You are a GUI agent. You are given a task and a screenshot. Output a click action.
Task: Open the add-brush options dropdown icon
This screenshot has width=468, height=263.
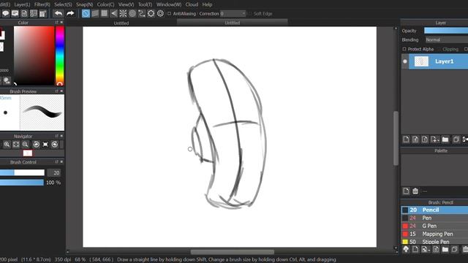point(426,249)
